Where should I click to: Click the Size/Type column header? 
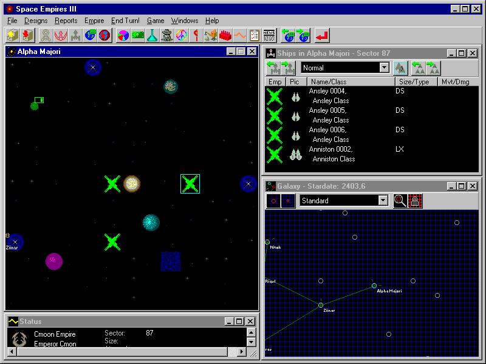click(416, 82)
